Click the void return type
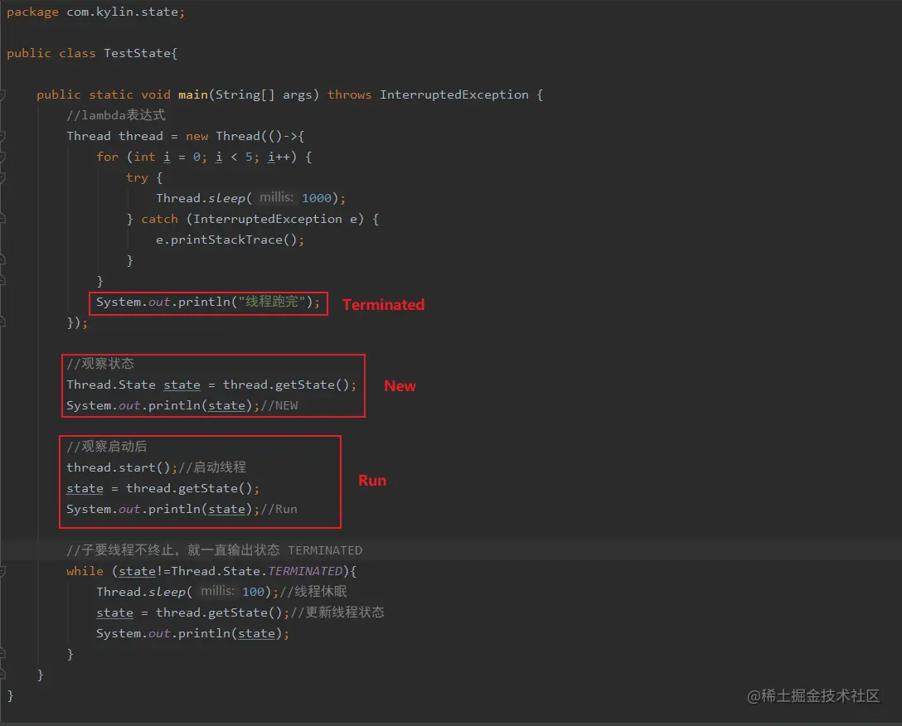The width and height of the screenshot is (902, 726). click(x=156, y=95)
